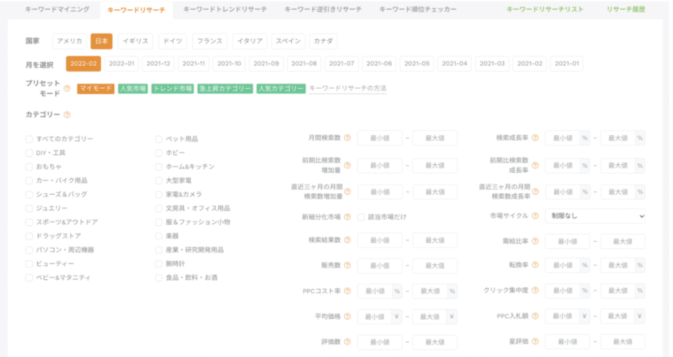
Task: Click the PPC入札額 help icon
Action: (535, 316)
